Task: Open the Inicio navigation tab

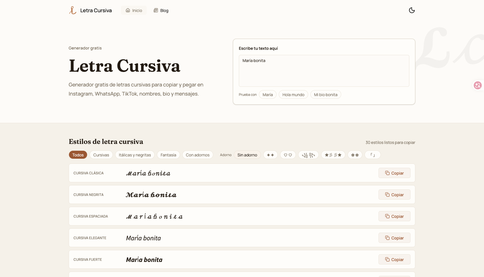Action: tap(134, 11)
